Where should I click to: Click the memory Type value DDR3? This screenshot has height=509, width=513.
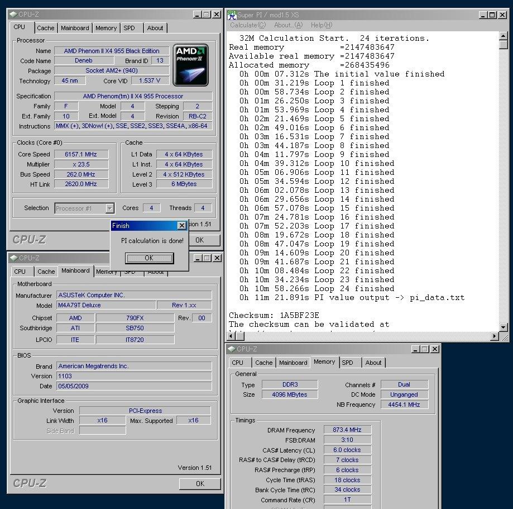coord(290,384)
